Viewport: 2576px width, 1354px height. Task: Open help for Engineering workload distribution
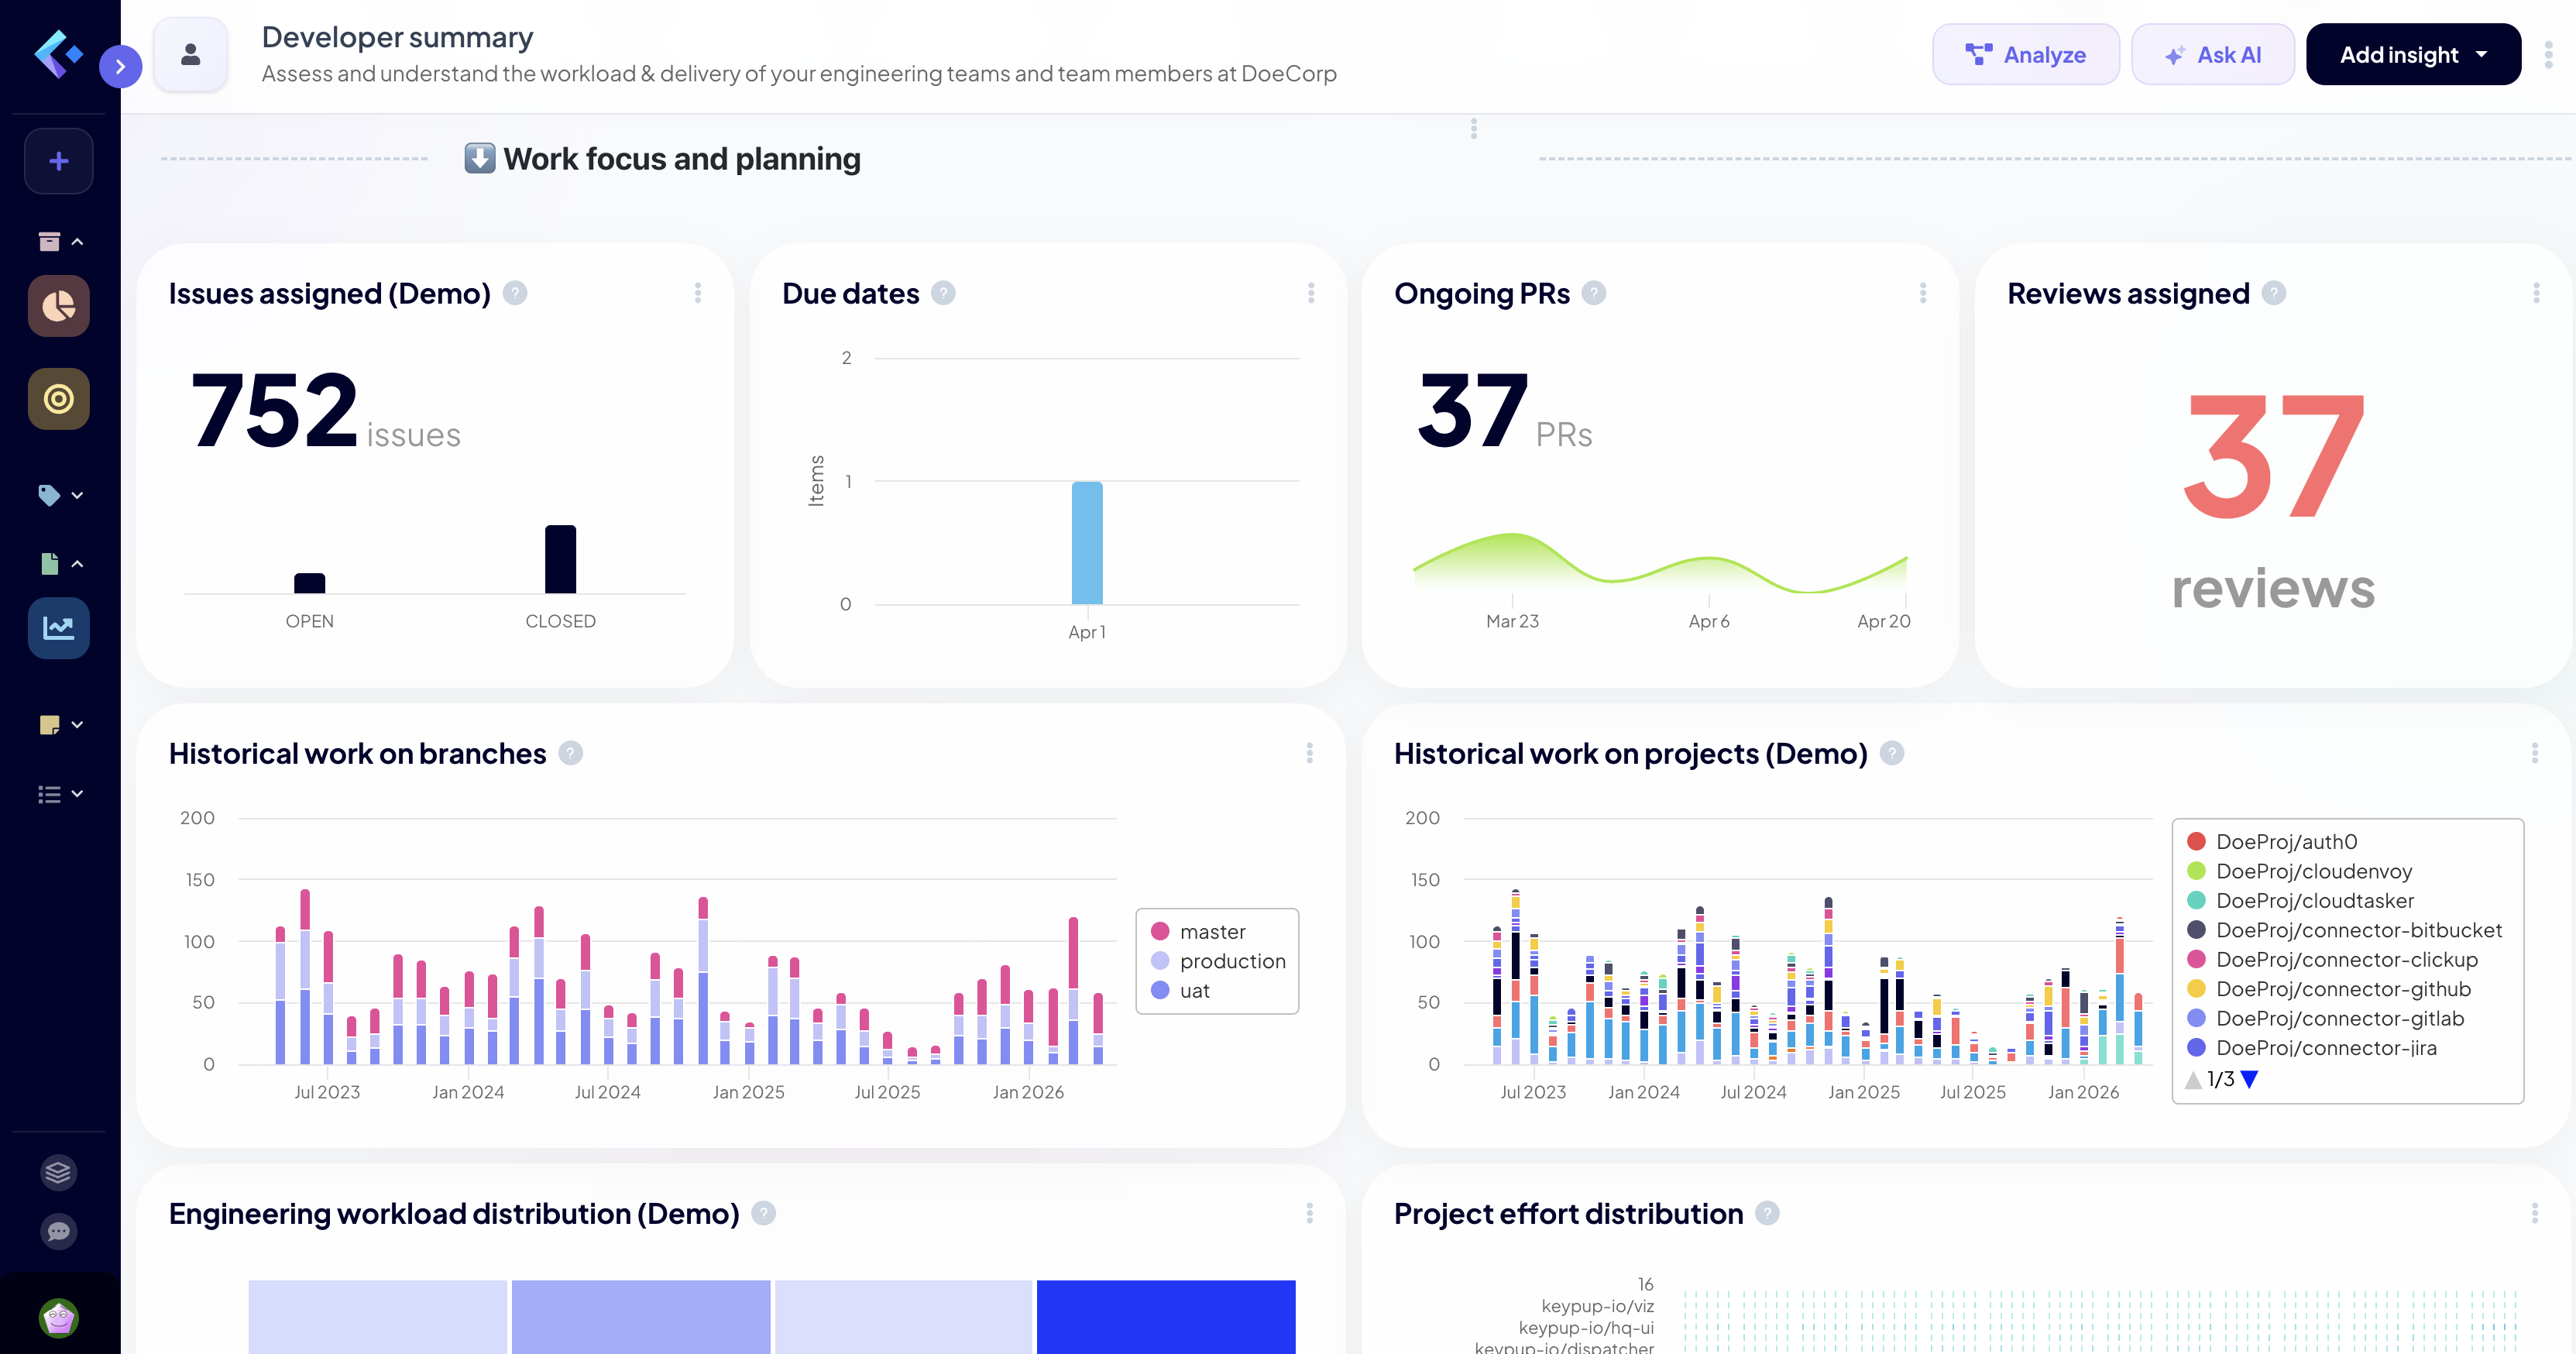pos(764,1213)
